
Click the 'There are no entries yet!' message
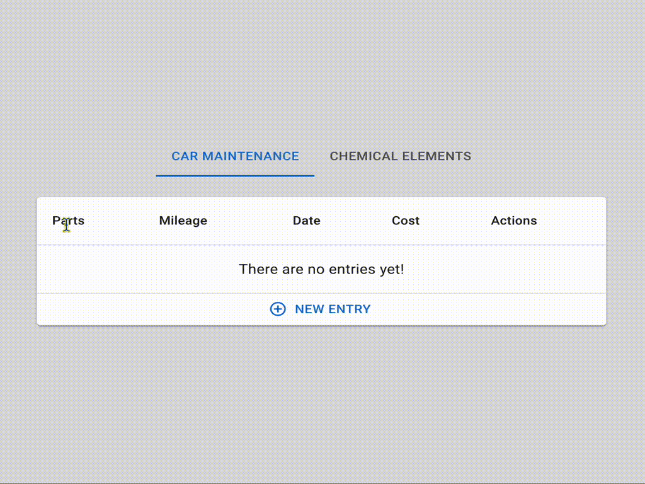pos(322,269)
